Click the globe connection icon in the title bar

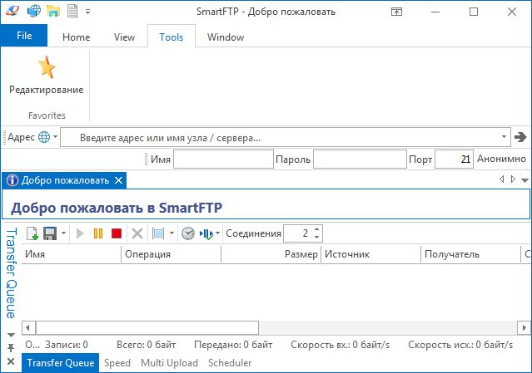[x=34, y=12]
